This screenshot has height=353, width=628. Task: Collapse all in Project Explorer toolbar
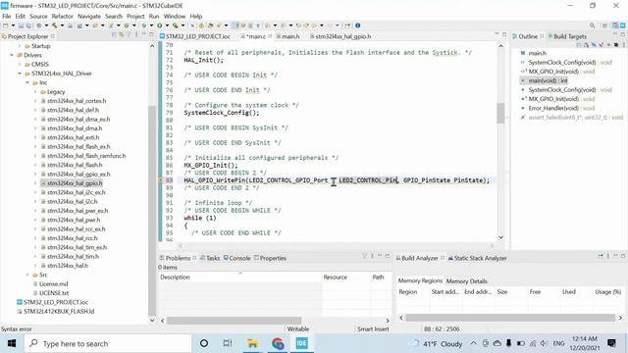(114, 35)
